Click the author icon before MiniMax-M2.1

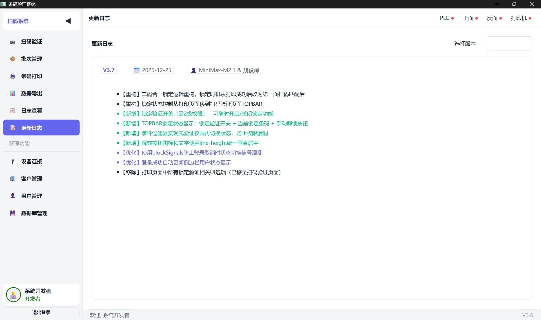click(x=194, y=70)
